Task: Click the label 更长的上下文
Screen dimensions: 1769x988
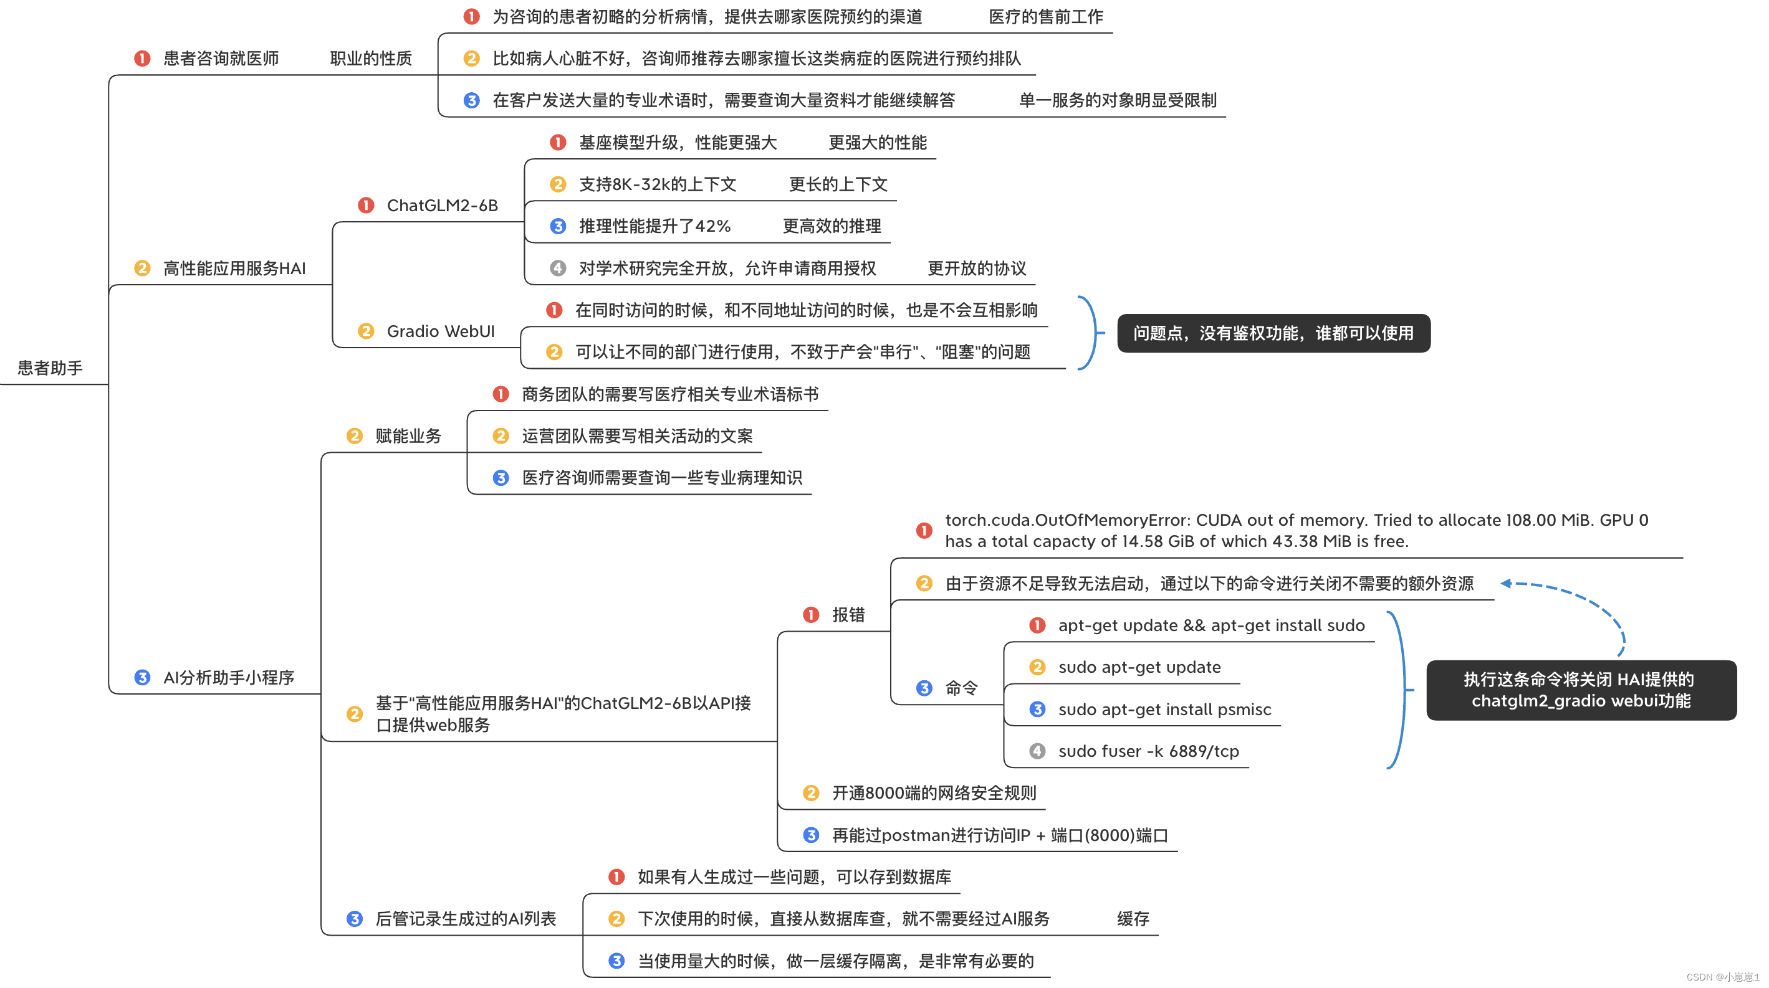Action: click(x=838, y=184)
